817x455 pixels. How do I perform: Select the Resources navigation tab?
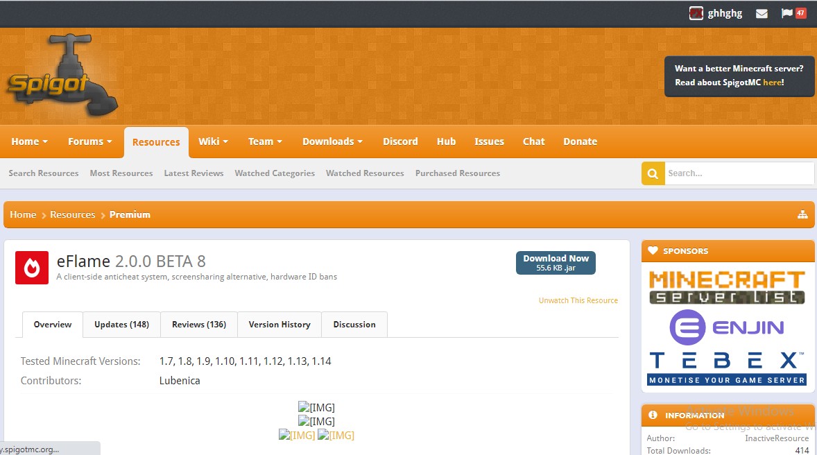pos(156,142)
